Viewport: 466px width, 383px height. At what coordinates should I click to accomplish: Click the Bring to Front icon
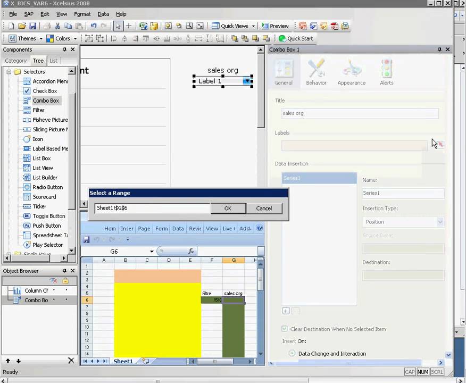point(235,38)
